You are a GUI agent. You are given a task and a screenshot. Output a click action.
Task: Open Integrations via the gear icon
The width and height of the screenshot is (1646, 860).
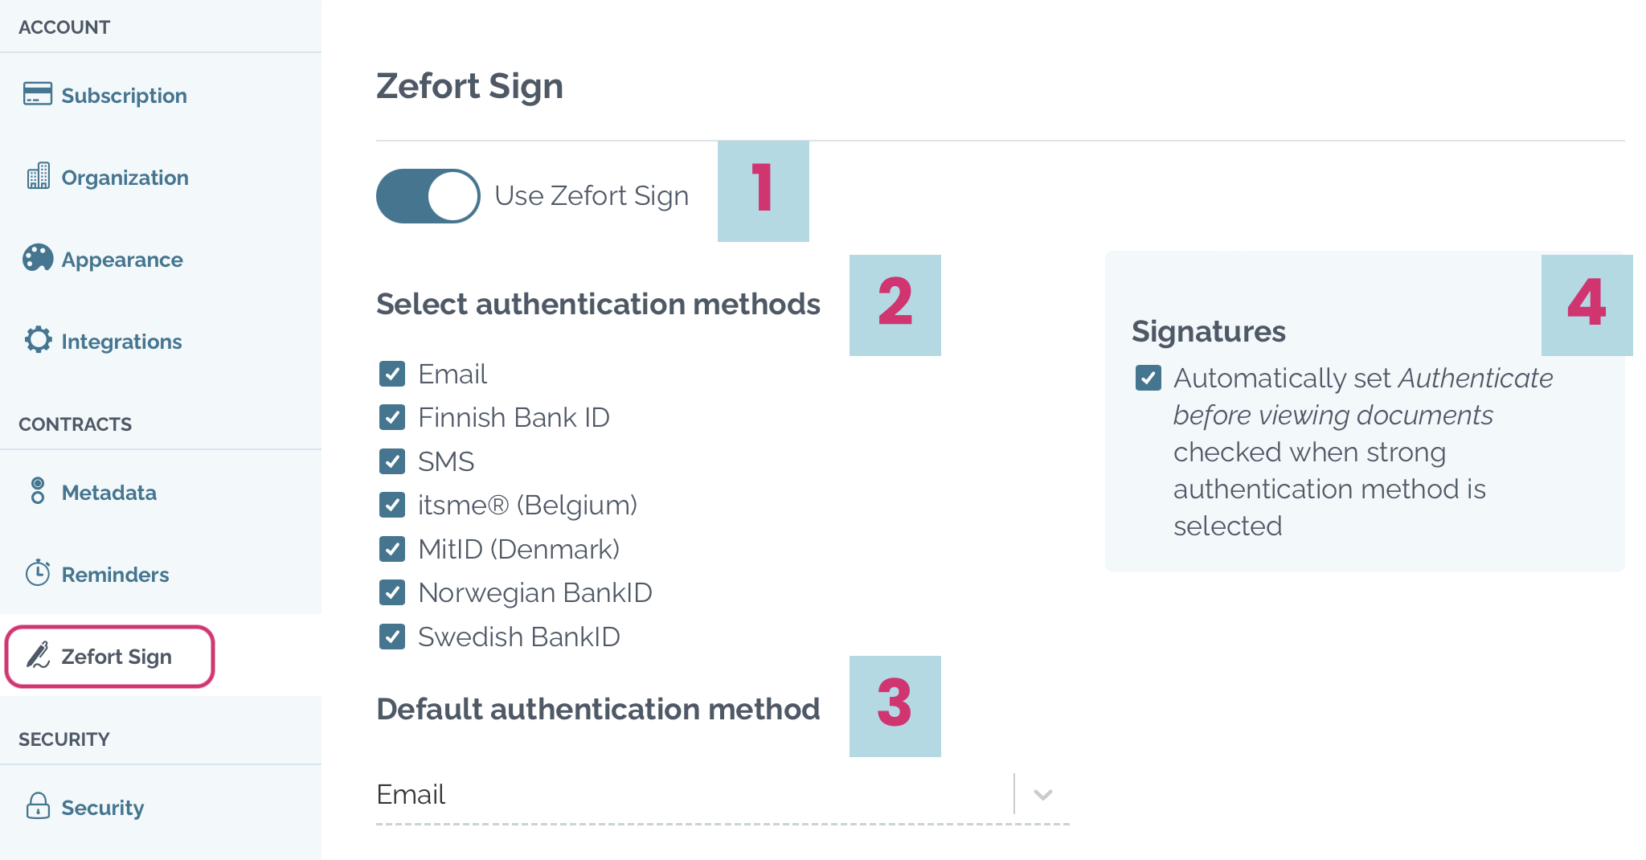(x=37, y=340)
